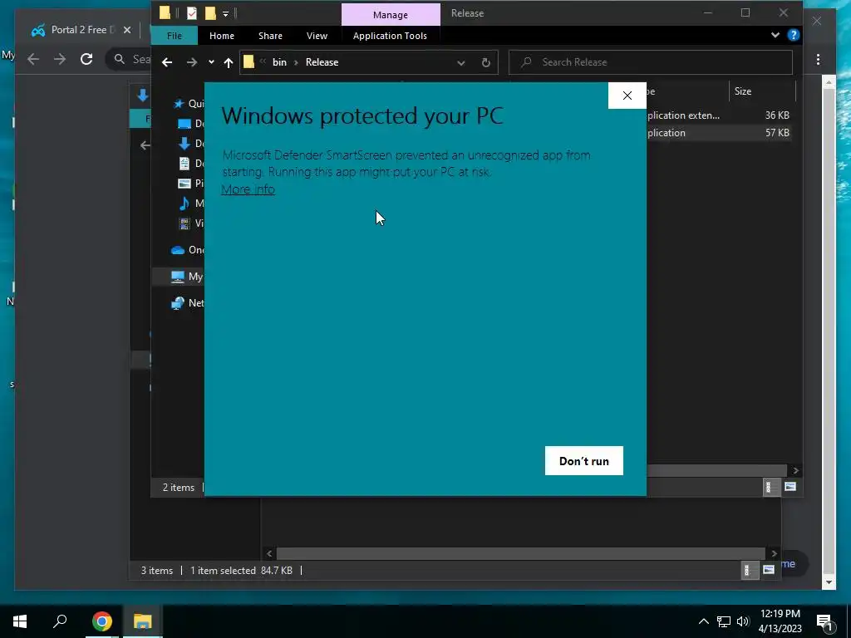The image size is (851, 638).
Task: Expand the address bar history dropdown
Action: click(460, 63)
